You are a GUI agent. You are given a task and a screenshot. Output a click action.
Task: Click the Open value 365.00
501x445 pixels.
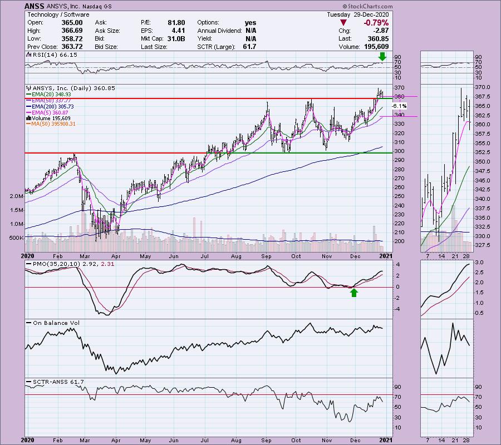[72, 23]
